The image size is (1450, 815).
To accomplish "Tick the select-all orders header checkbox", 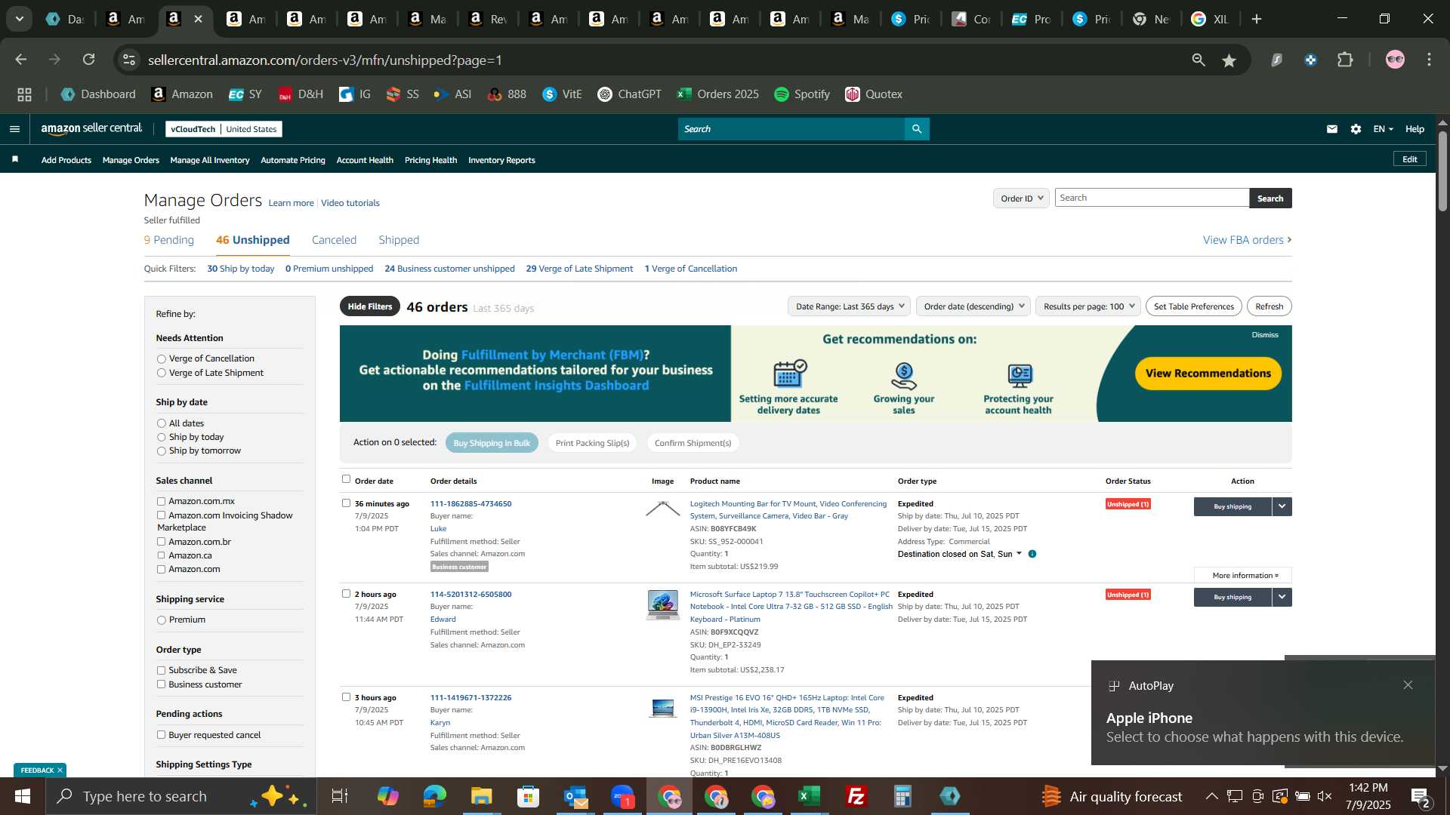I will point(346,478).
